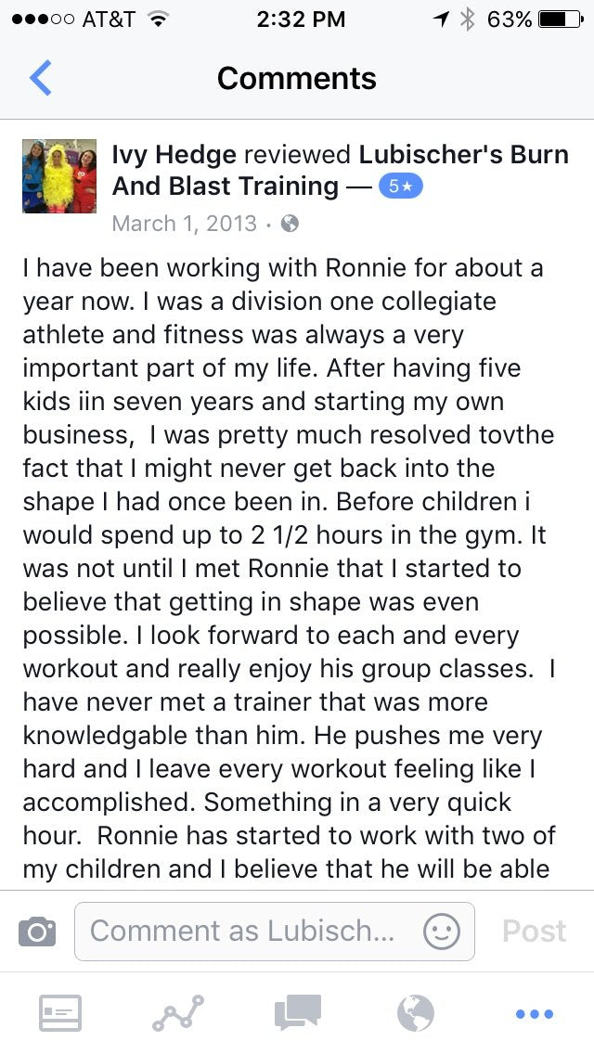Open the globe Notifications tab
Image resolution: width=594 pixels, height=1054 pixels.
click(x=415, y=1012)
